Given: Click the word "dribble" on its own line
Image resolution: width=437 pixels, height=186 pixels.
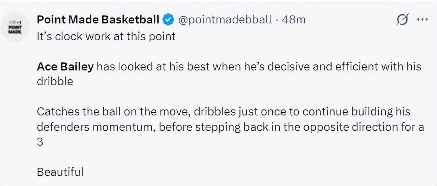Looking at the screenshot, I should pos(55,82).
